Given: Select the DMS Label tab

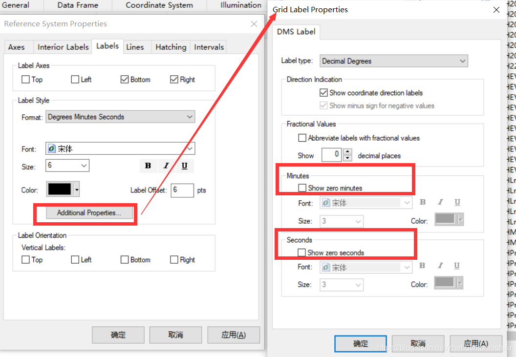Looking at the screenshot, I should [x=296, y=32].
